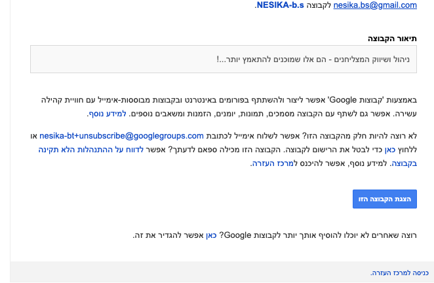Open the nesika.bs@gmail.com email link
The image size is (434, 283).
(x=375, y=5)
